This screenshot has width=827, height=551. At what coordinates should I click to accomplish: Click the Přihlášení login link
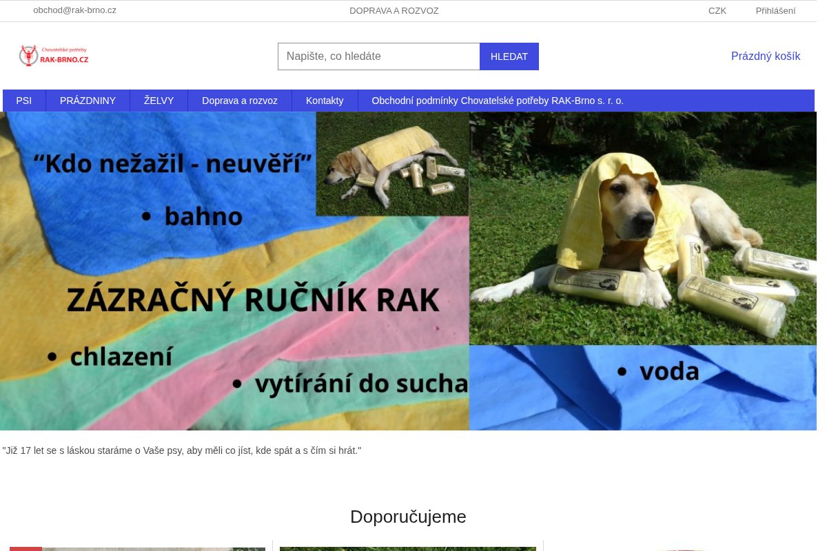point(775,11)
